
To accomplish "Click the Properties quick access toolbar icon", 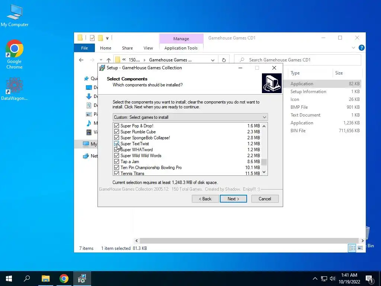I will [92, 38].
